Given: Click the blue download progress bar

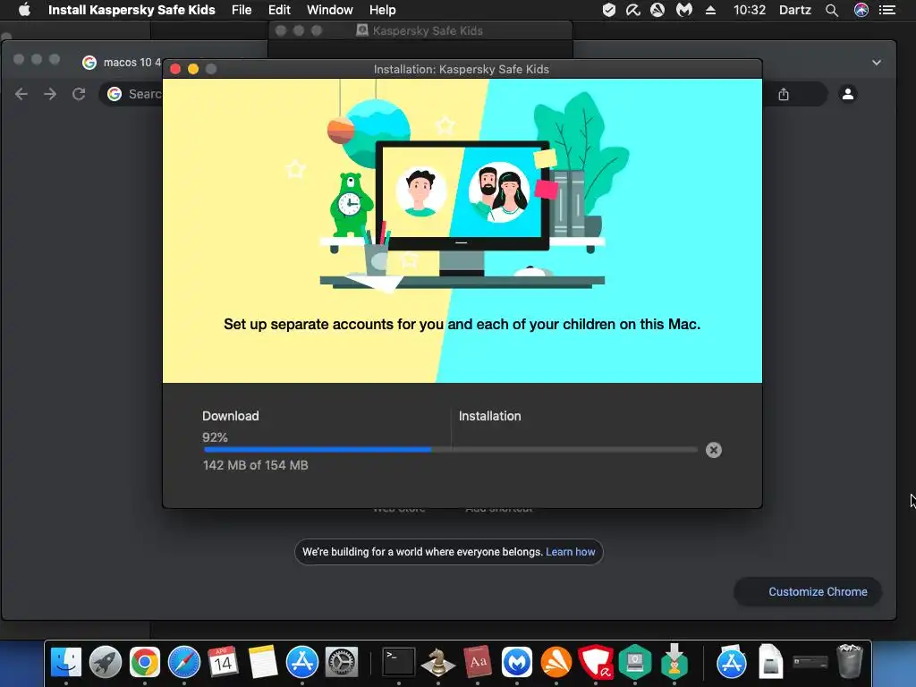Looking at the screenshot, I should 318,450.
